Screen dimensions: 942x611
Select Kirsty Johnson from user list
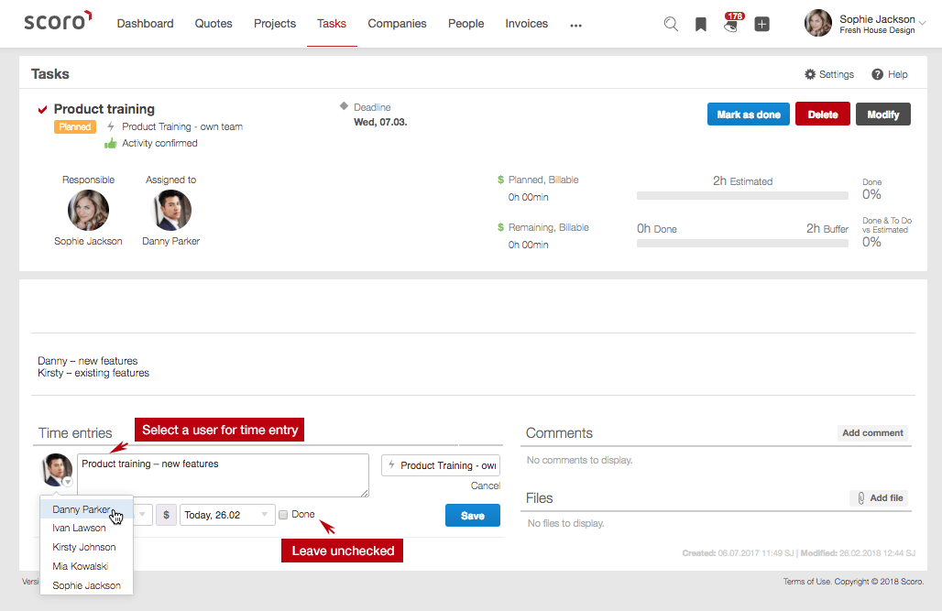tap(86, 547)
